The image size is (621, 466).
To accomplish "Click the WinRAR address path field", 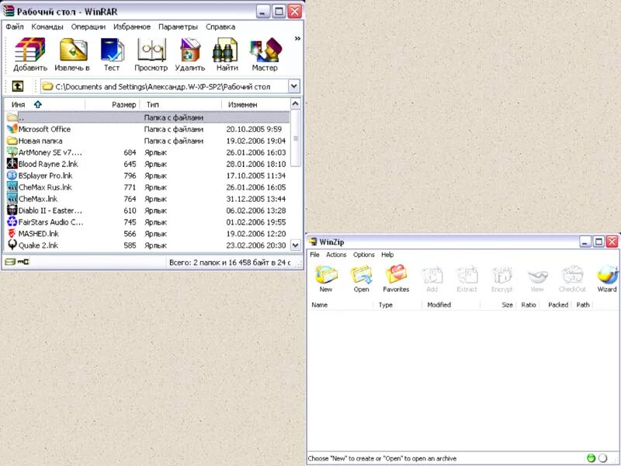I will [x=165, y=86].
